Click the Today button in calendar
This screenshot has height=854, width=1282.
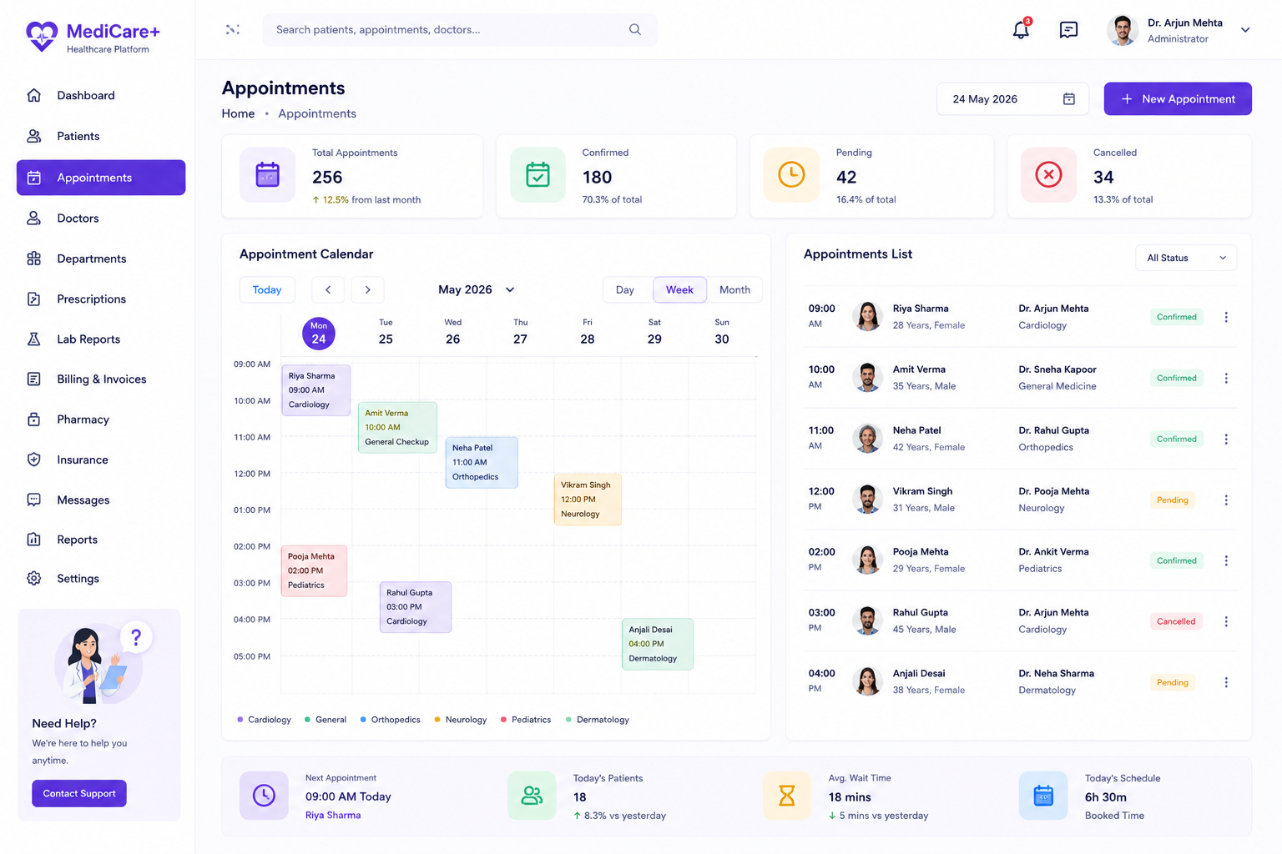pyautogui.click(x=267, y=289)
